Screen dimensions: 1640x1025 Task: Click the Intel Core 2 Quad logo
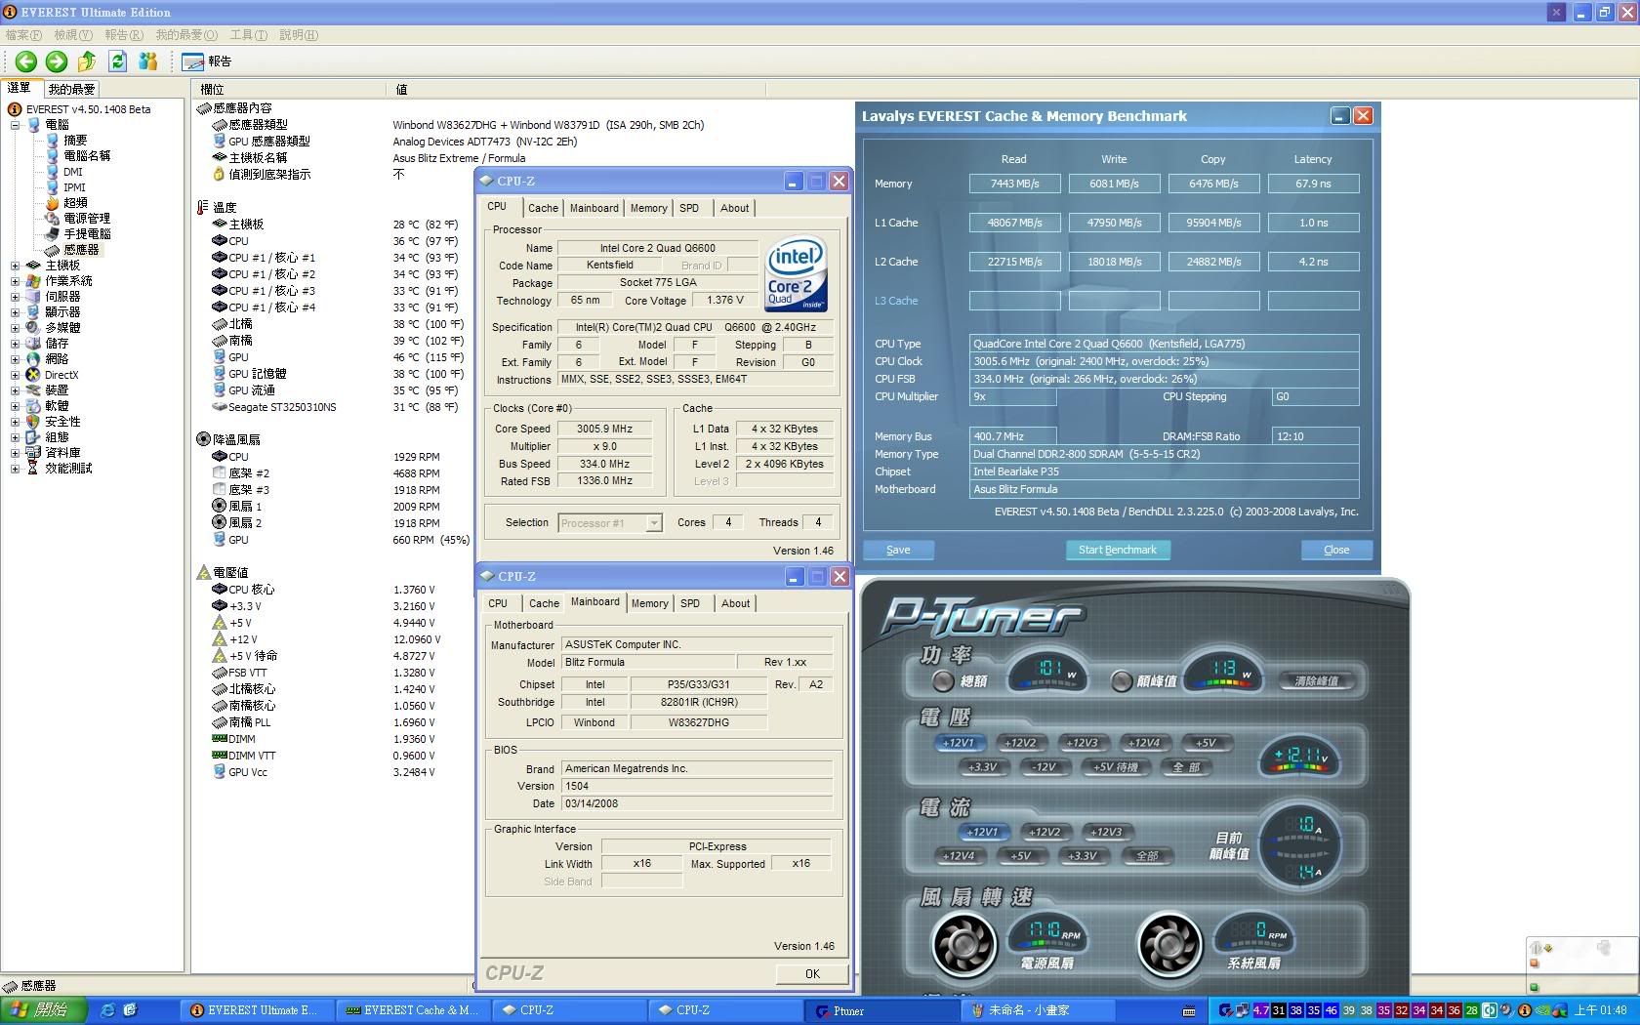796,274
